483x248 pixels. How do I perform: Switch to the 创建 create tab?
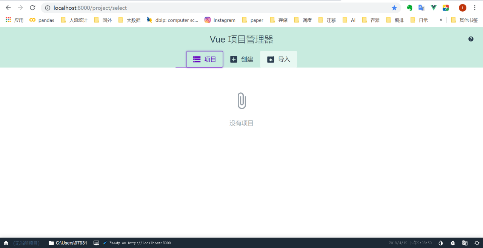point(241,59)
